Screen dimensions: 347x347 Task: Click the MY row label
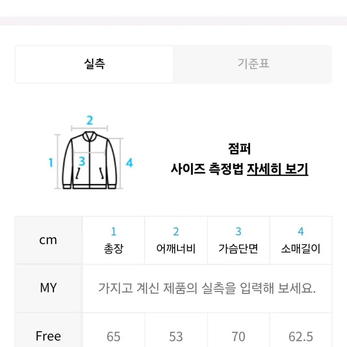click(49, 288)
